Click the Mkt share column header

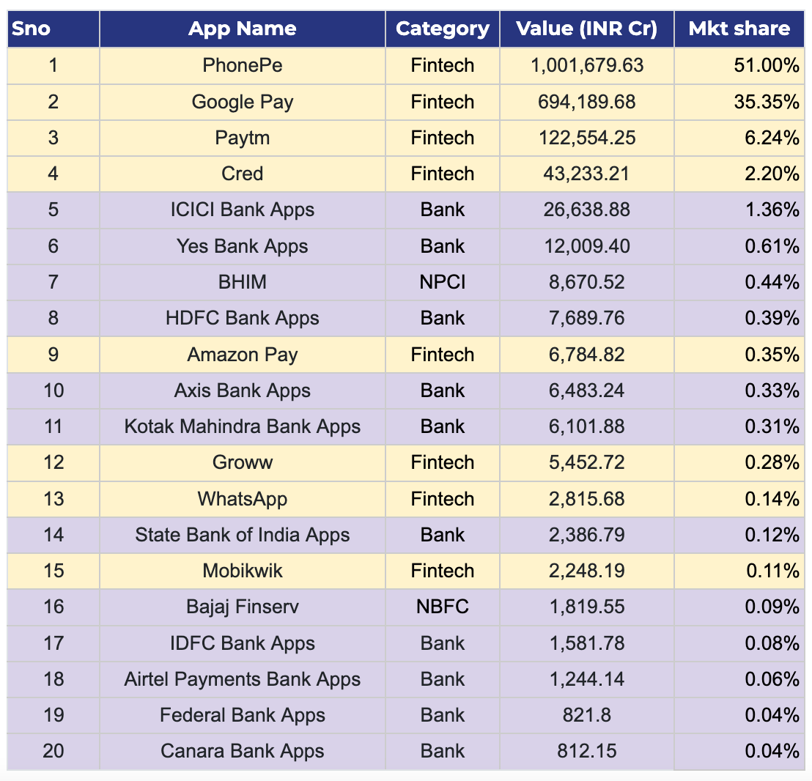tap(739, 29)
